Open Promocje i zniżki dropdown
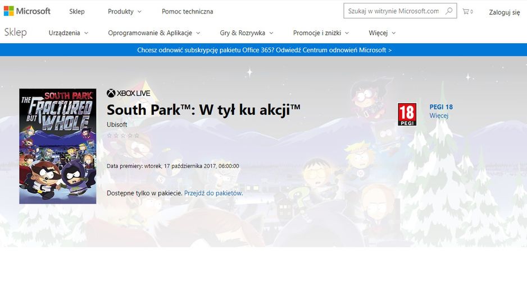This screenshot has width=527, height=296. click(321, 33)
